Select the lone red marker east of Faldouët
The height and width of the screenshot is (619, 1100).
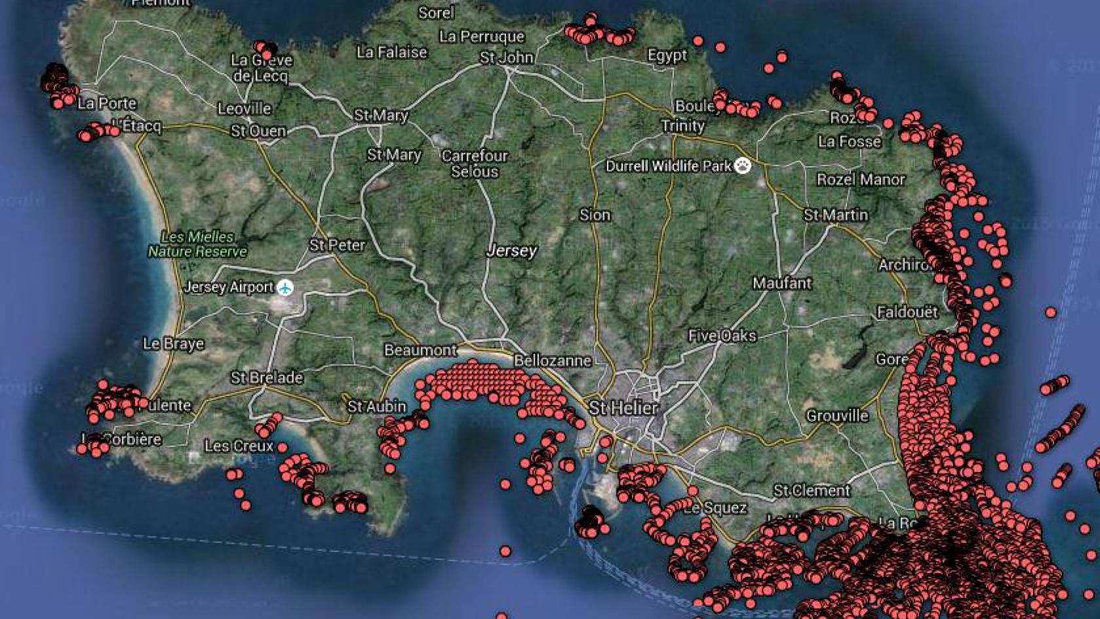[x=1050, y=312]
